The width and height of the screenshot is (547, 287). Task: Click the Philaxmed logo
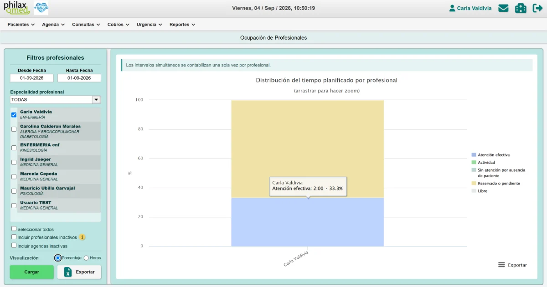click(17, 8)
